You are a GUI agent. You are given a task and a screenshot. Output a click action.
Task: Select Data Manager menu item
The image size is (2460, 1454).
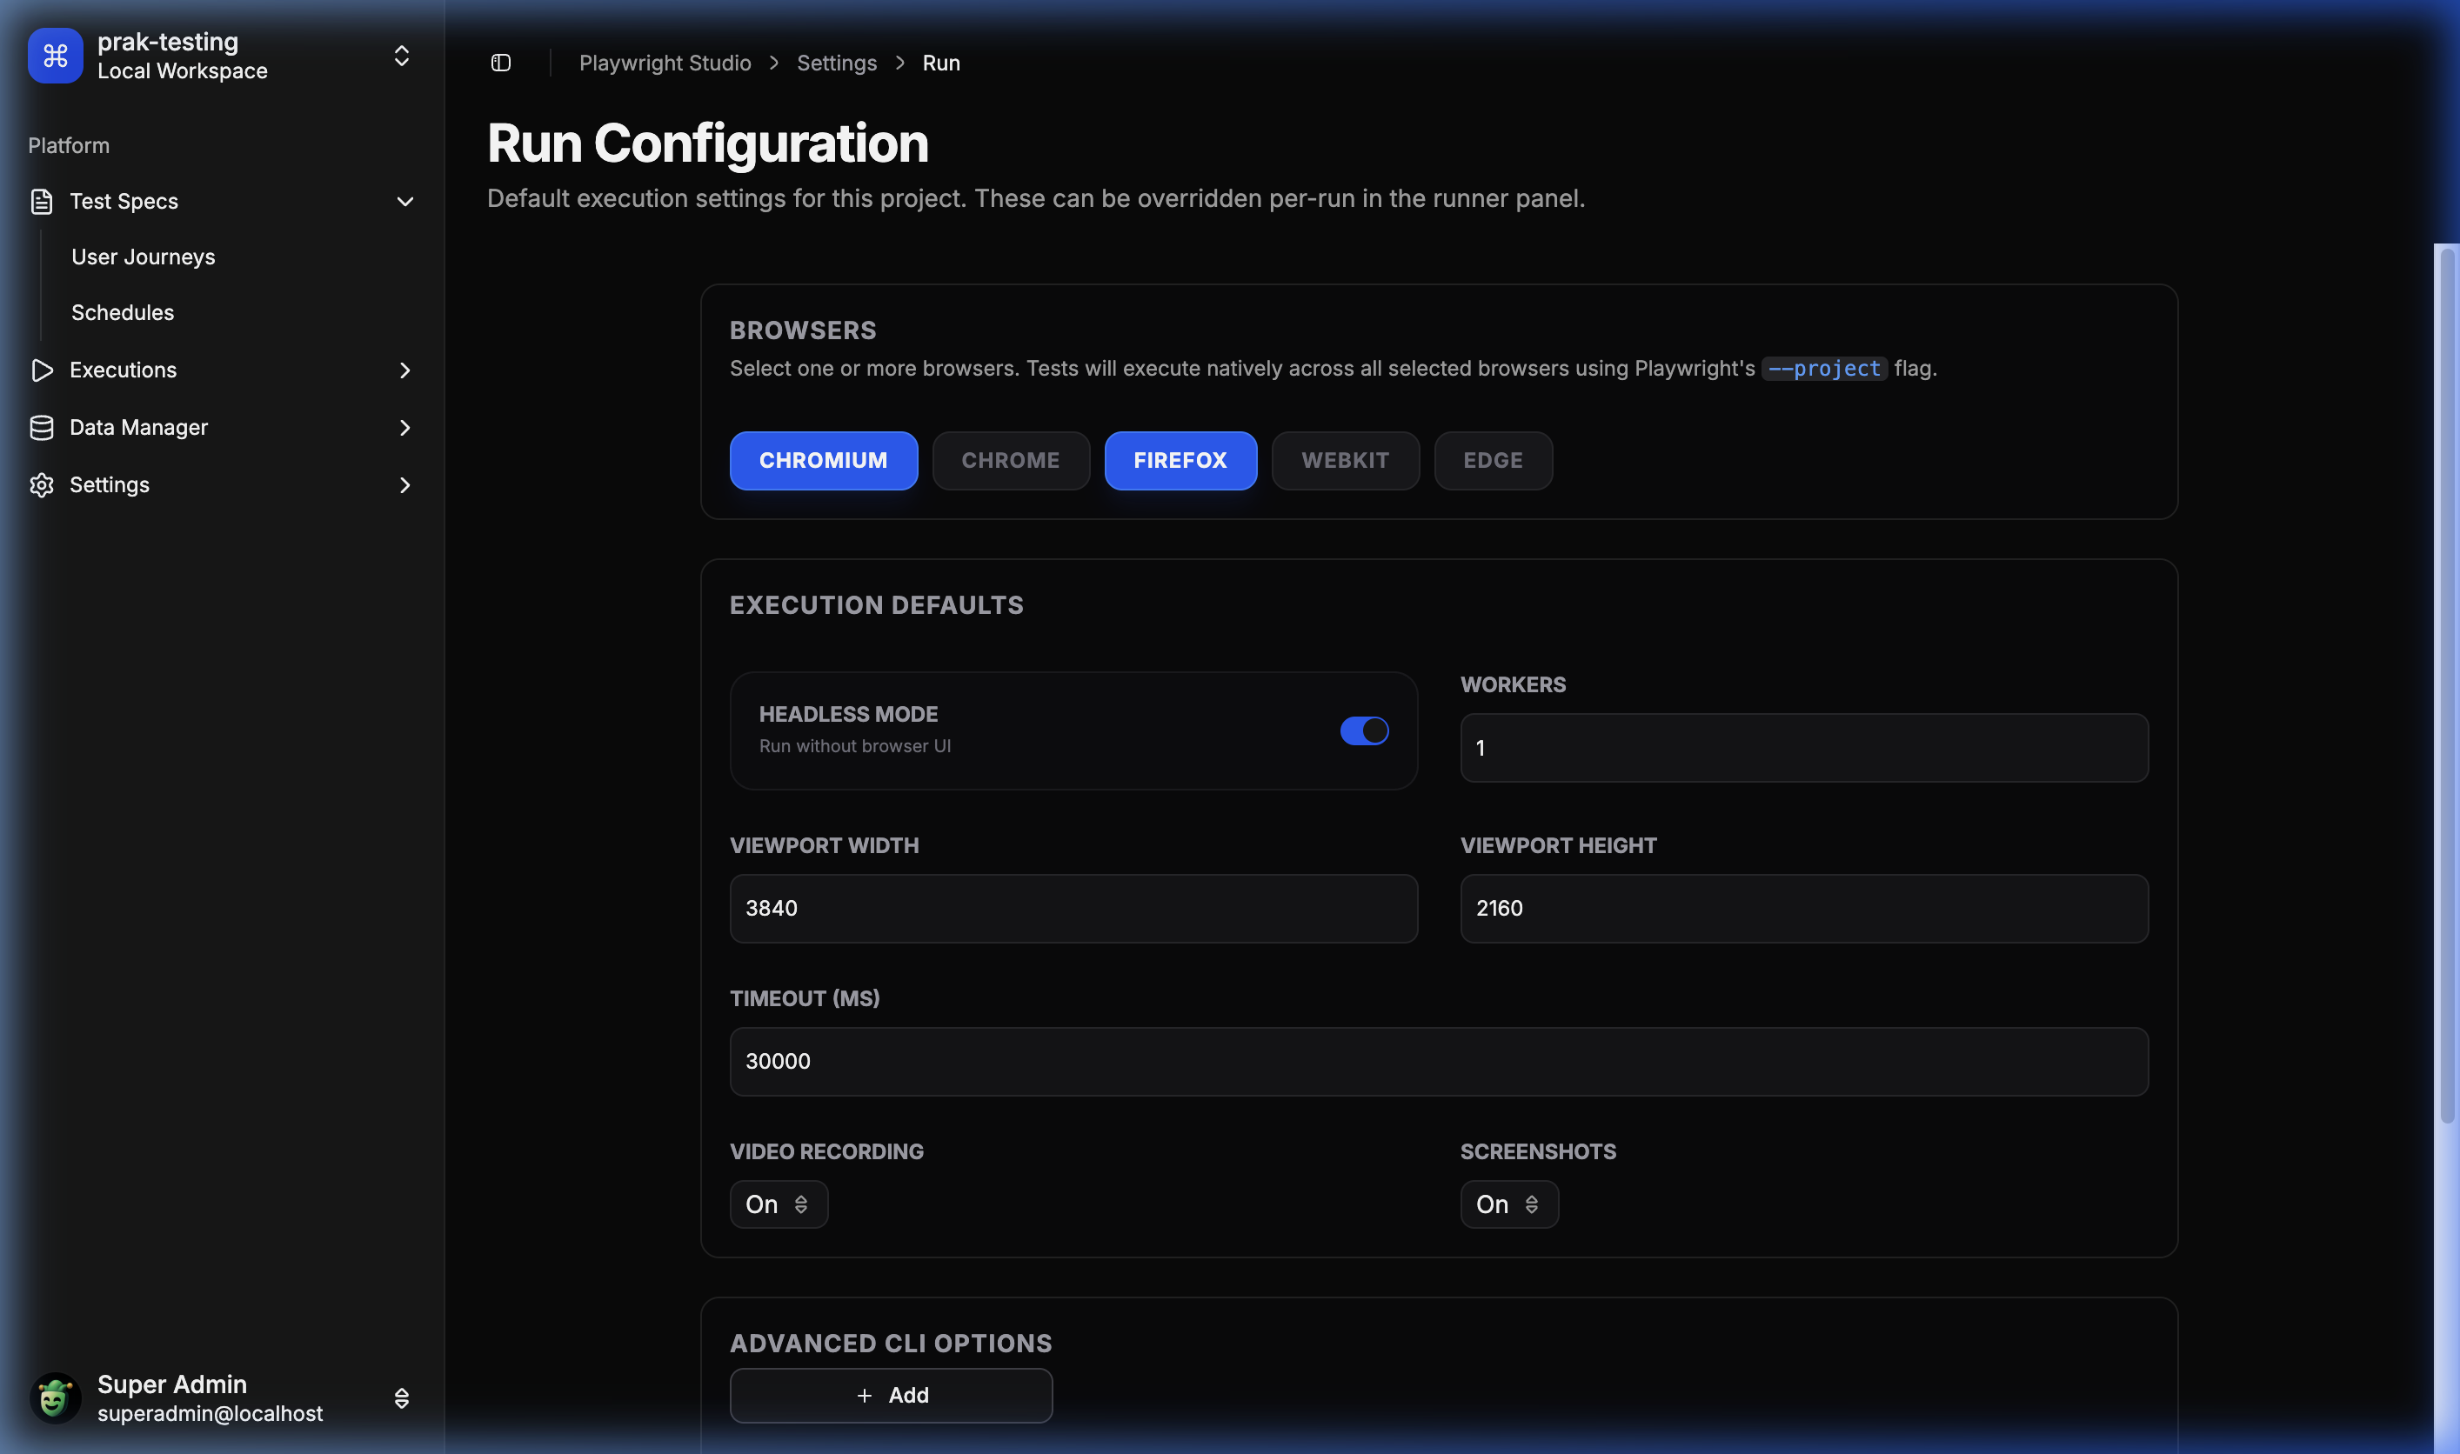223,428
